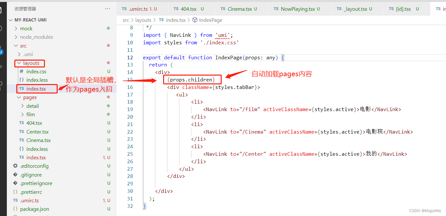Open the package.json file
The width and height of the screenshot is (446, 216).
pos(35,209)
